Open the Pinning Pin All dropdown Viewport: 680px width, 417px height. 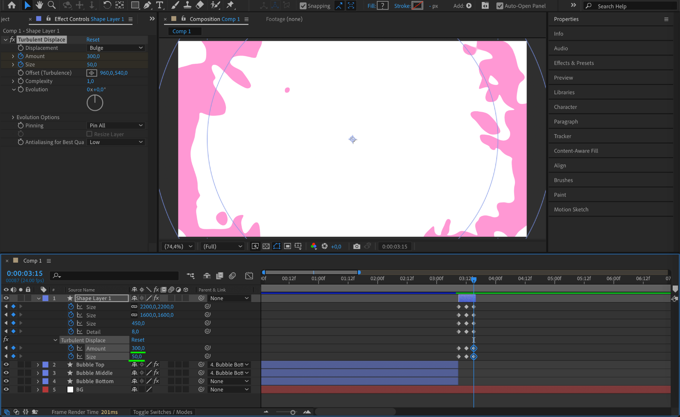(116, 125)
